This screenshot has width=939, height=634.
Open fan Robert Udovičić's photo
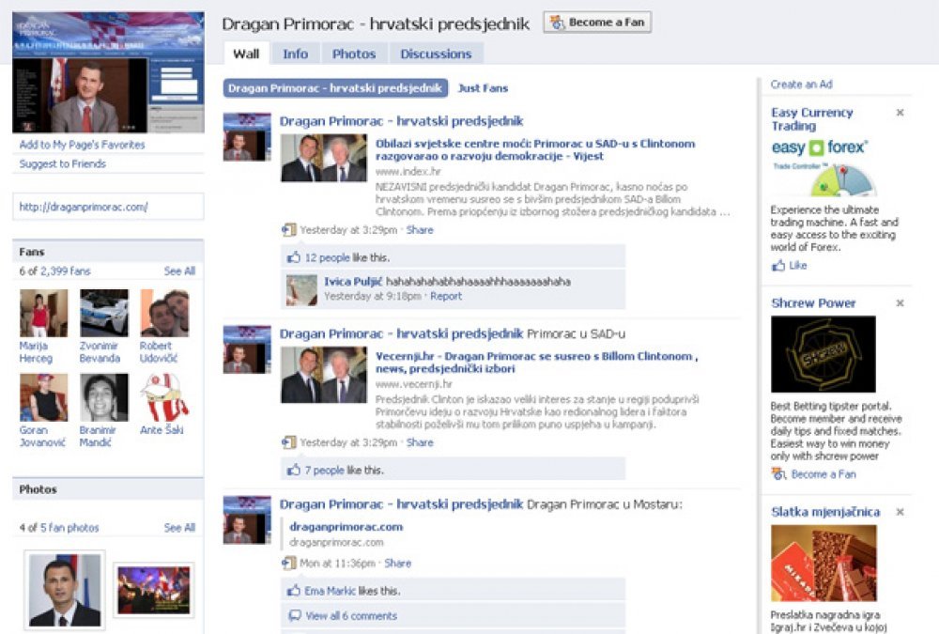point(164,313)
